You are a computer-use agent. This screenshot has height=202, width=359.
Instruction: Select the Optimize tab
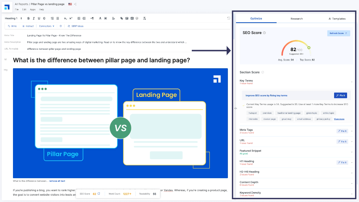click(x=256, y=19)
